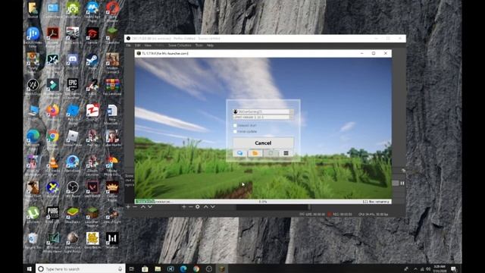Image resolution: width=485 pixels, height=273 pixels.
Task: Click the taskbar clock
Action: click(x=440, y=268)
